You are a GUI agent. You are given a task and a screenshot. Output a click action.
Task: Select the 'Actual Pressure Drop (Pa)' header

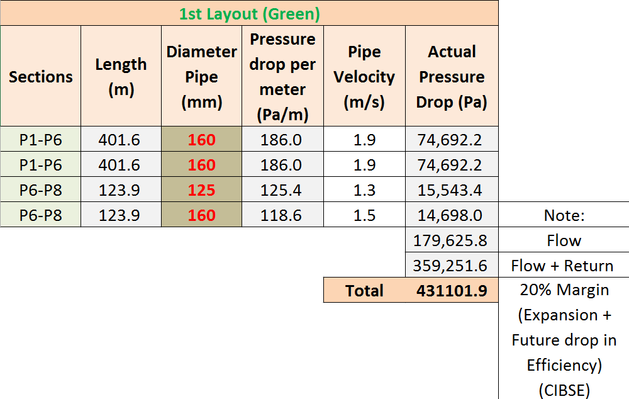[x=452, y=77]
